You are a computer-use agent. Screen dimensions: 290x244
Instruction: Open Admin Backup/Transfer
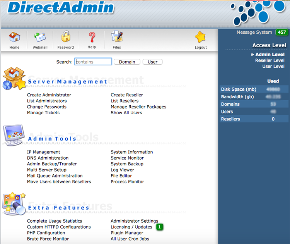pos(52,164)
